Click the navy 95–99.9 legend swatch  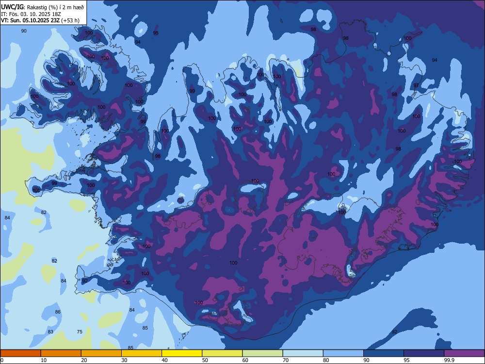point(424,353)
